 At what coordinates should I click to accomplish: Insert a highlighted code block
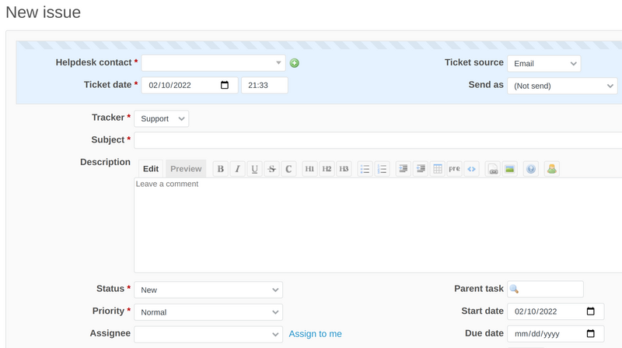[471, 169]
